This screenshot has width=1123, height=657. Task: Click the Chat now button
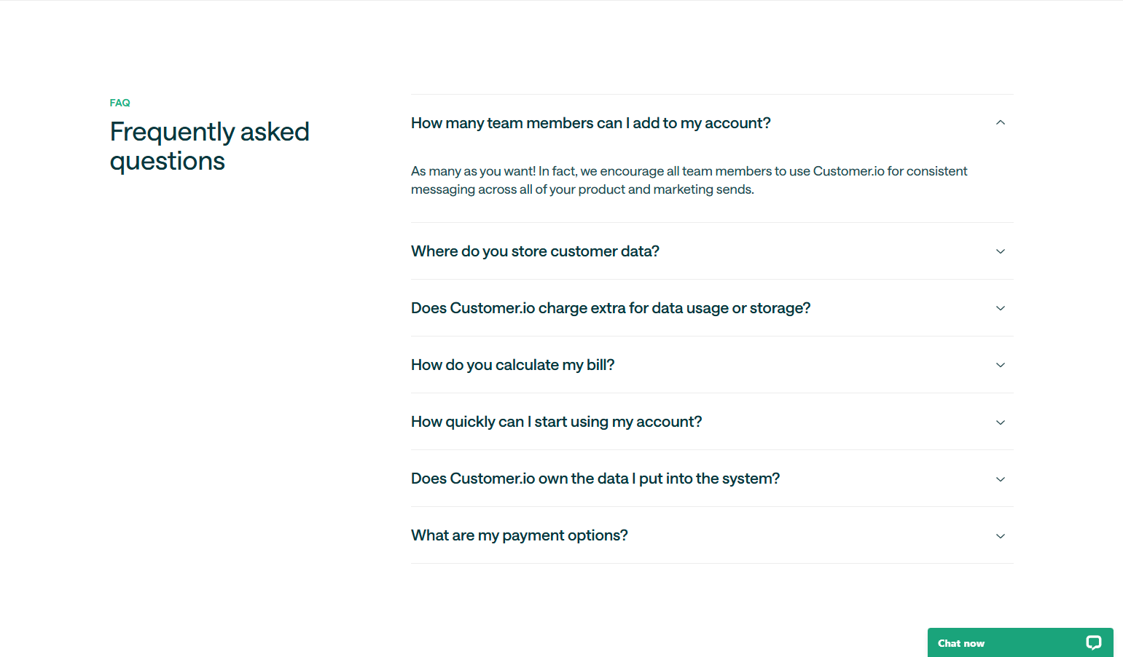960,642
